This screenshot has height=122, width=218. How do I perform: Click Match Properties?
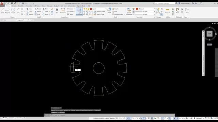click(129, 11)
